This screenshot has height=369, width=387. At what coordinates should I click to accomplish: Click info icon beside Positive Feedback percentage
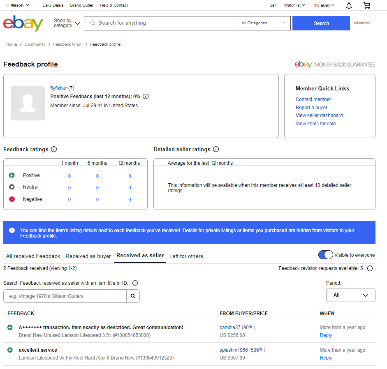(146, 97)
